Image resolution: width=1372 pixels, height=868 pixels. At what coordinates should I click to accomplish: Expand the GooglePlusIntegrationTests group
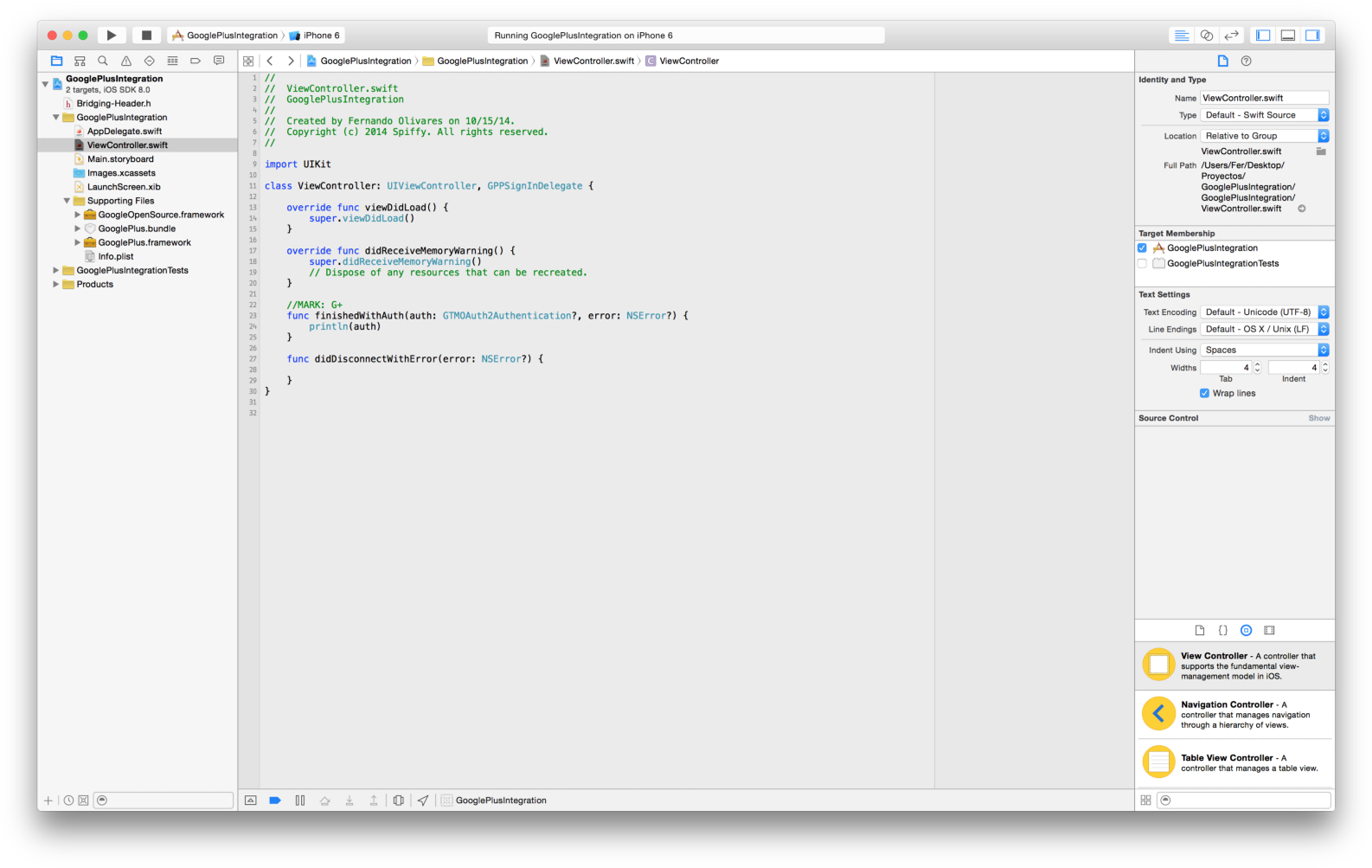coord(56,270)
